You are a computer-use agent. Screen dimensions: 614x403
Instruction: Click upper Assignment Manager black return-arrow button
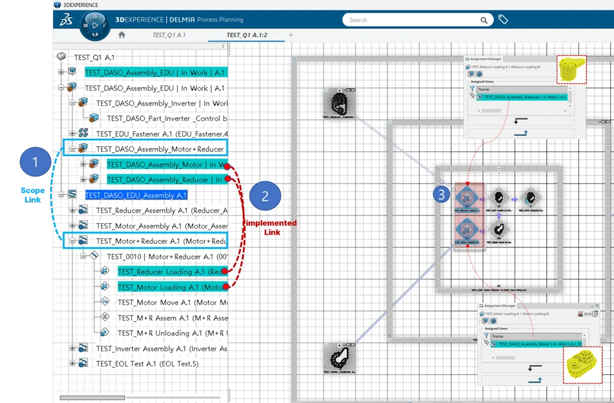[521, 120]
